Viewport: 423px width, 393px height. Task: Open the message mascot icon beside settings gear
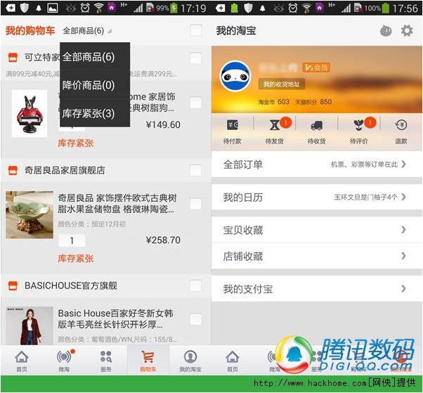pyautogui.click(x=386, y=31)
